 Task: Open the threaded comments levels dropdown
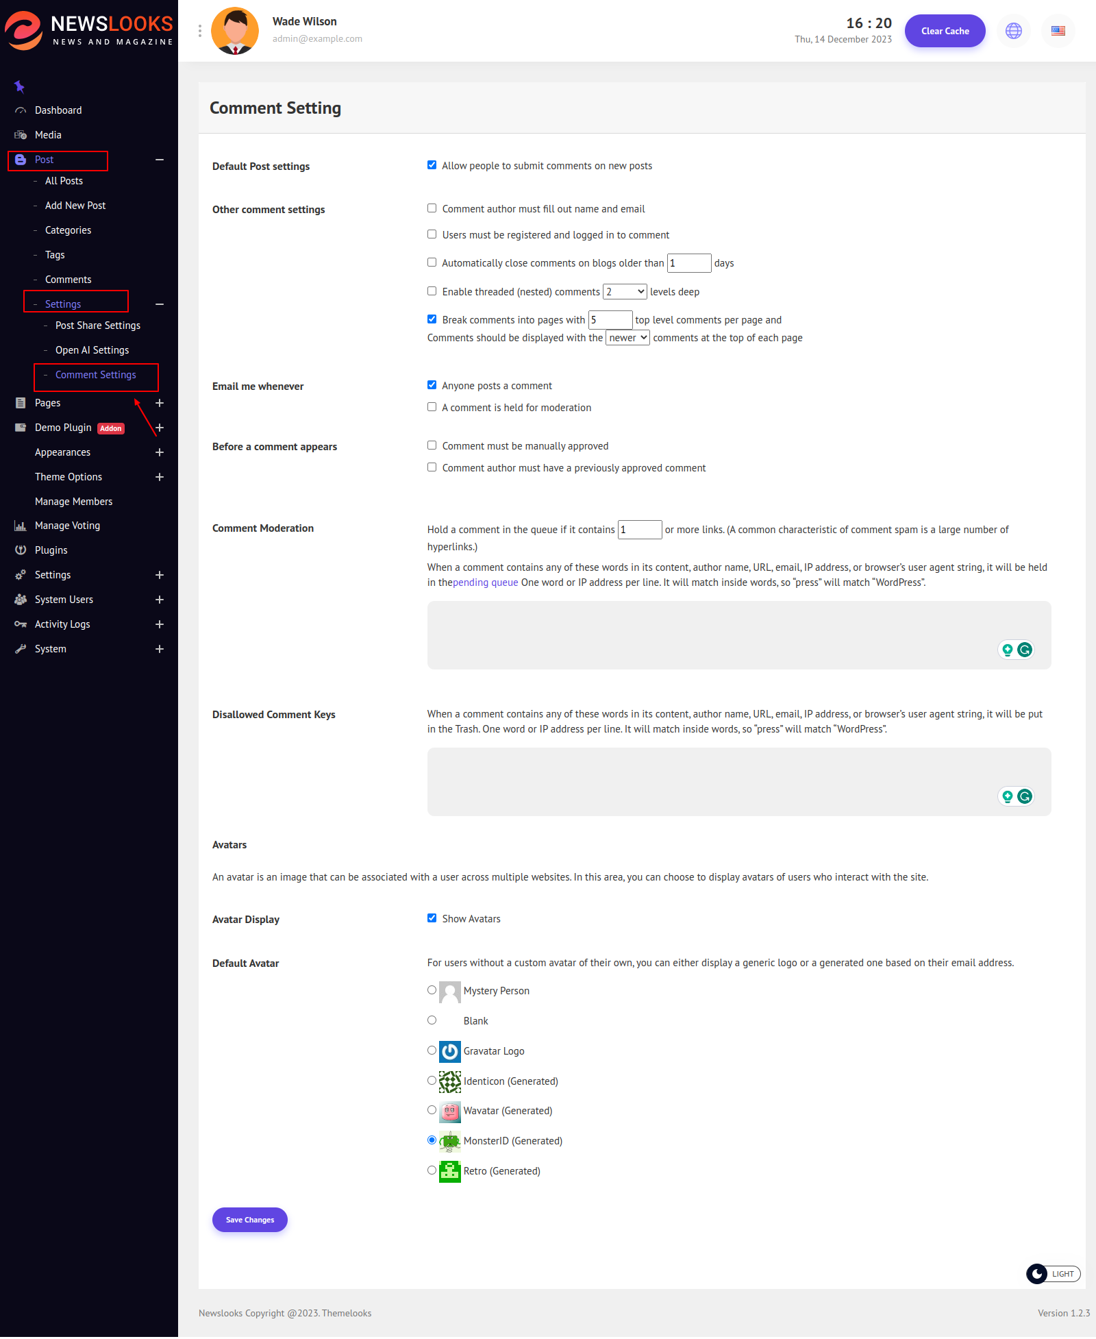tap(625, 292)
